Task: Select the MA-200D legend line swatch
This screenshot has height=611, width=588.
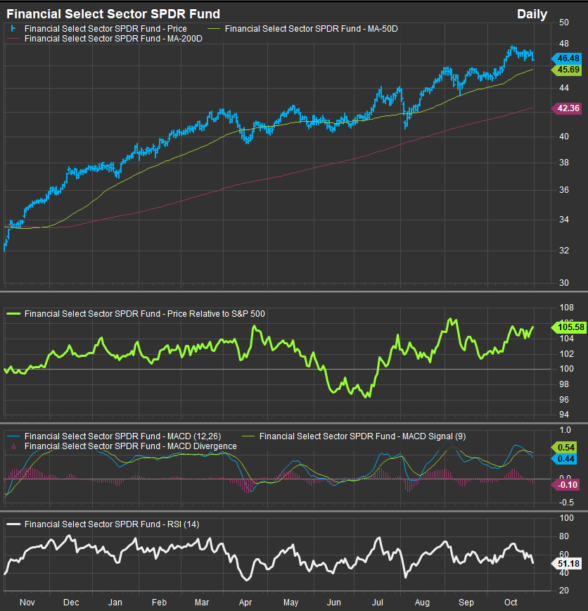Action: tap(13, 39)
